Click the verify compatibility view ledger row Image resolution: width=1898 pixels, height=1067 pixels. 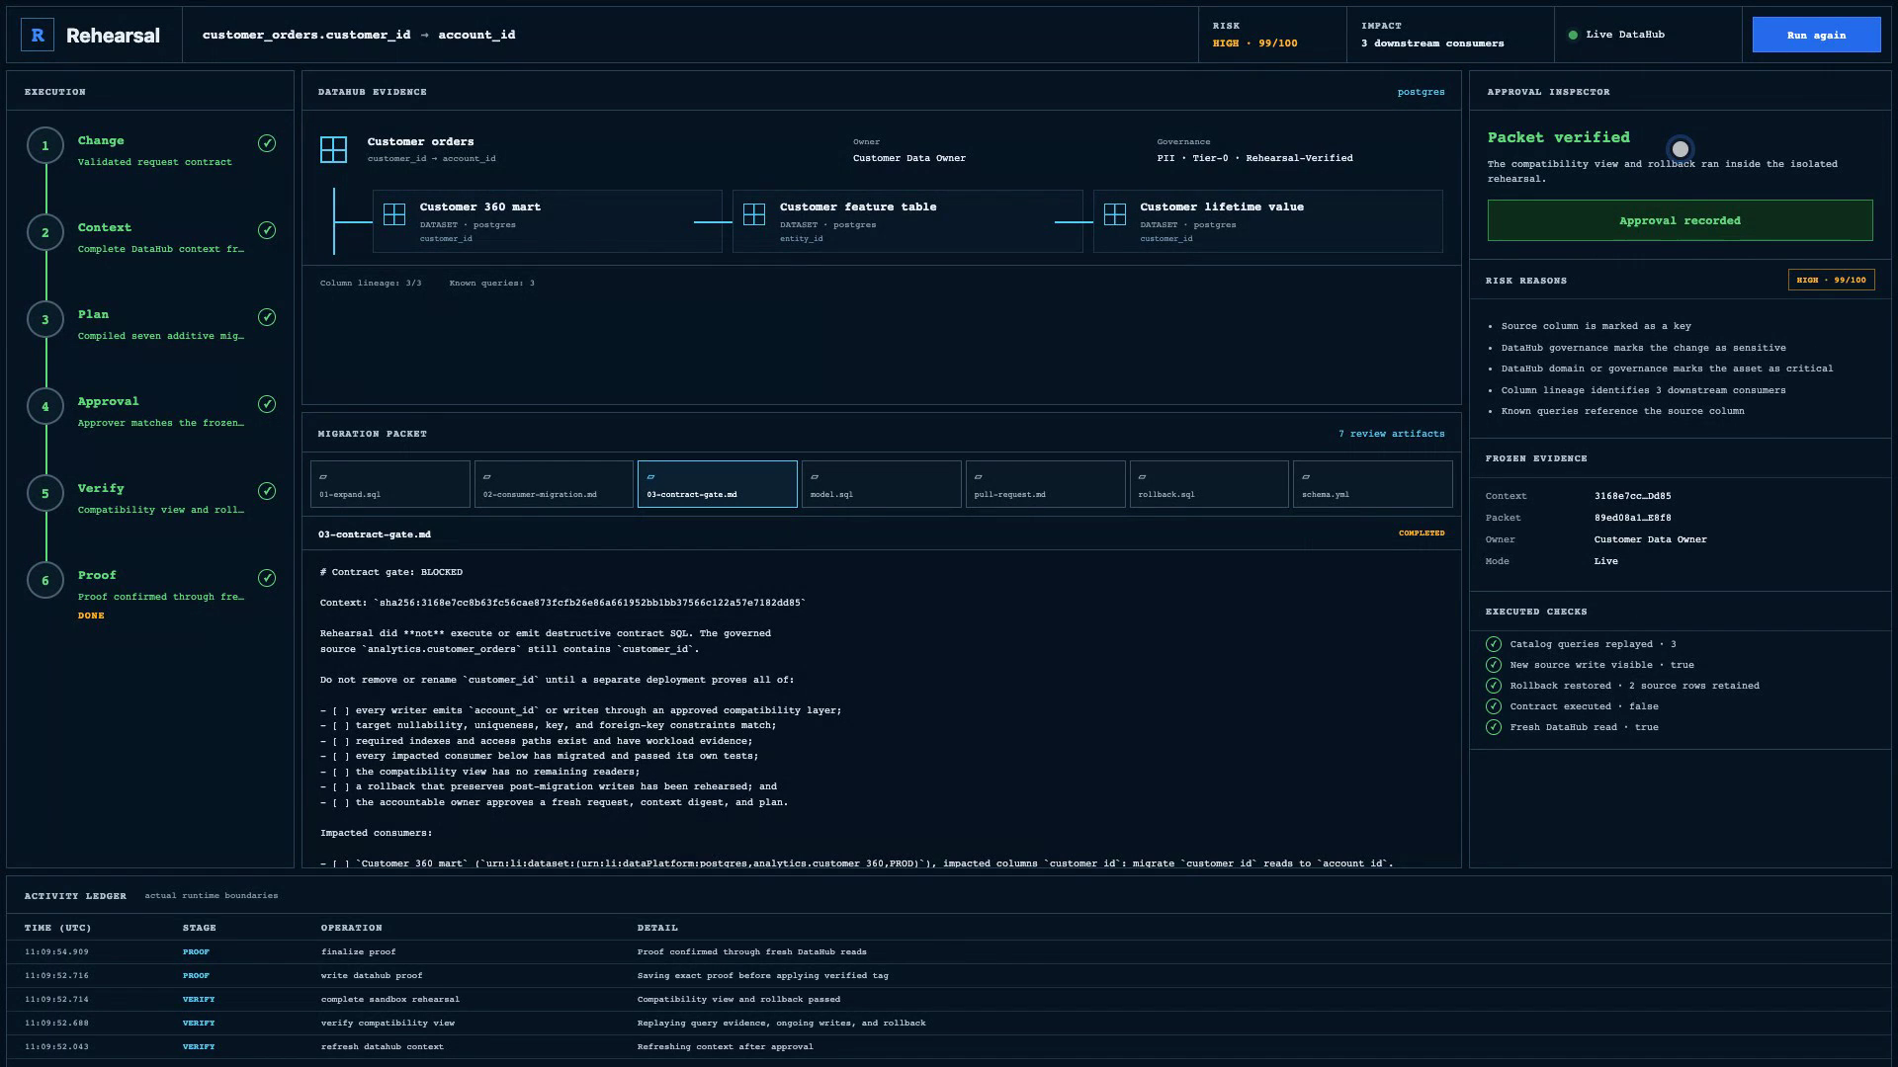pos(949,1024)
